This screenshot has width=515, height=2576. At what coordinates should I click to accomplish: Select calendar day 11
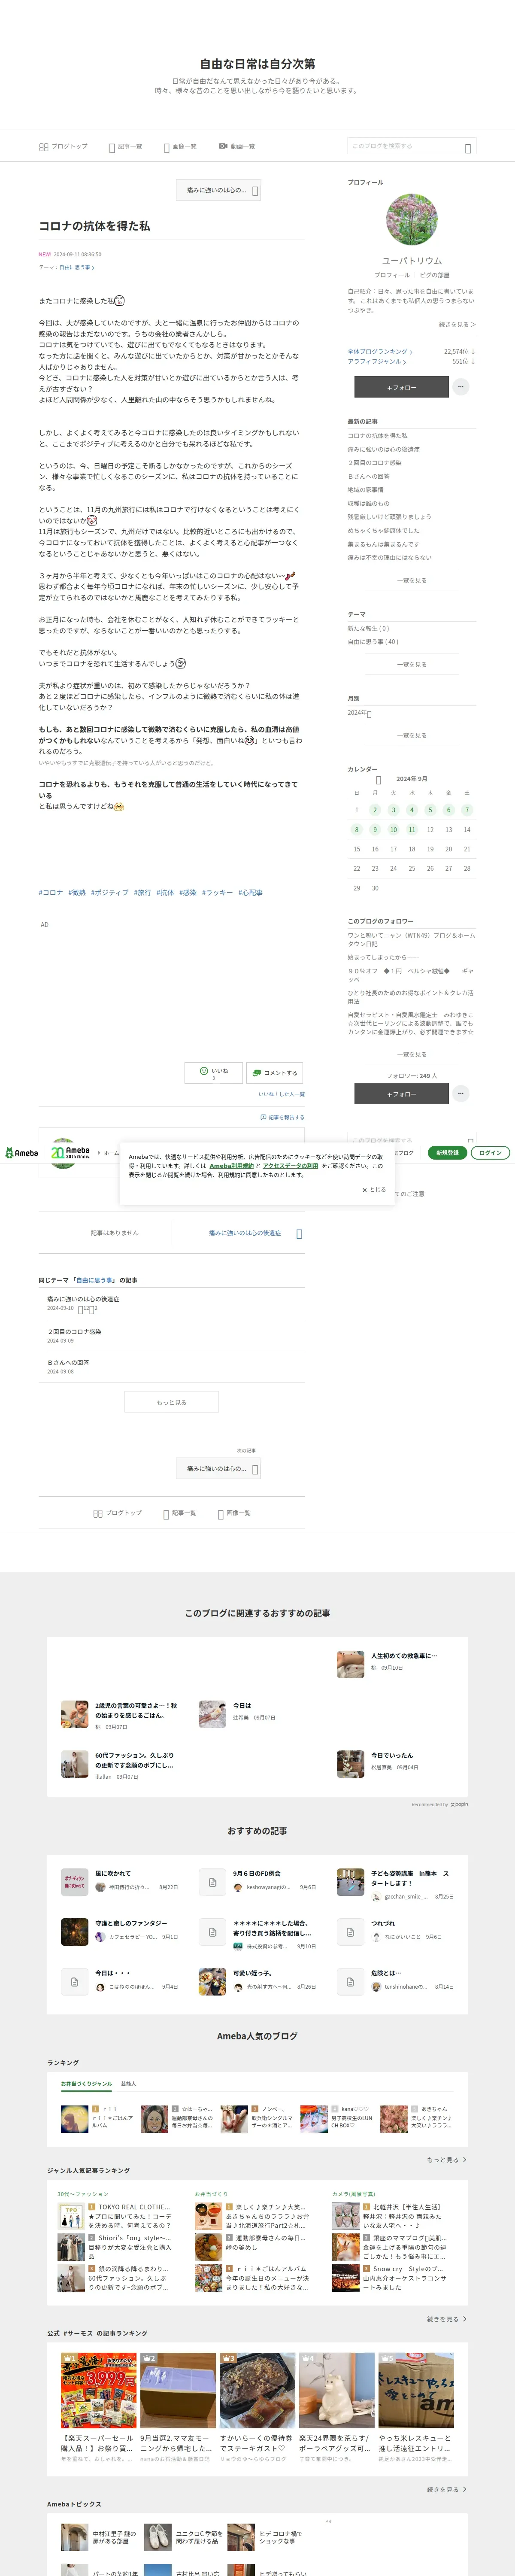pos(411,830)
